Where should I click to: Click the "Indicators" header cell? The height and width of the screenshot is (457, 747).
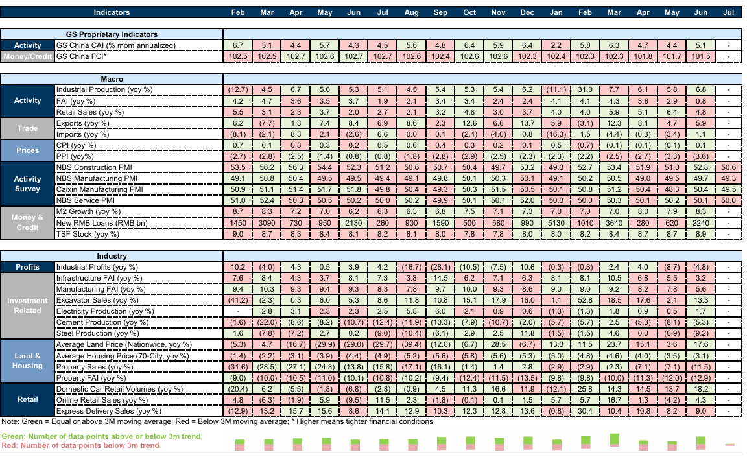(112, 12)
